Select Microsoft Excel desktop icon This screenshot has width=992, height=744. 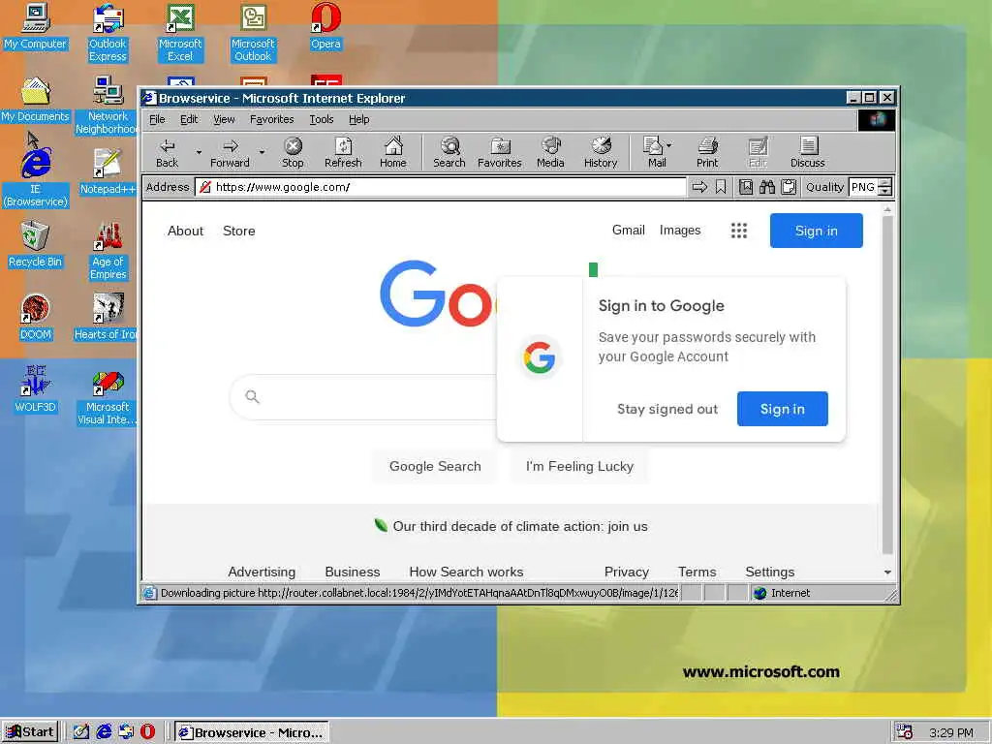click(x=180, y=33)
